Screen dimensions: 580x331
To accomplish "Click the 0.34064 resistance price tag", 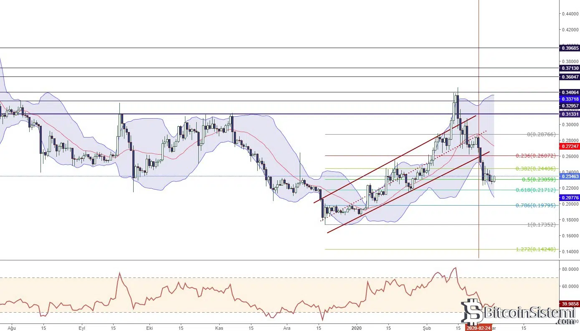I will (570, 92).
